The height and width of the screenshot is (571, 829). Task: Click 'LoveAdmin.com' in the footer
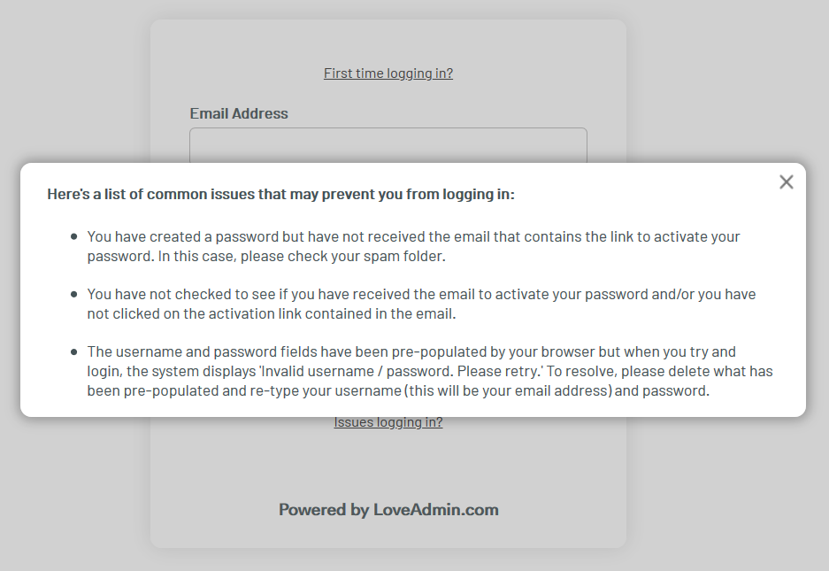pyautogui.click(x=435, y=510)
